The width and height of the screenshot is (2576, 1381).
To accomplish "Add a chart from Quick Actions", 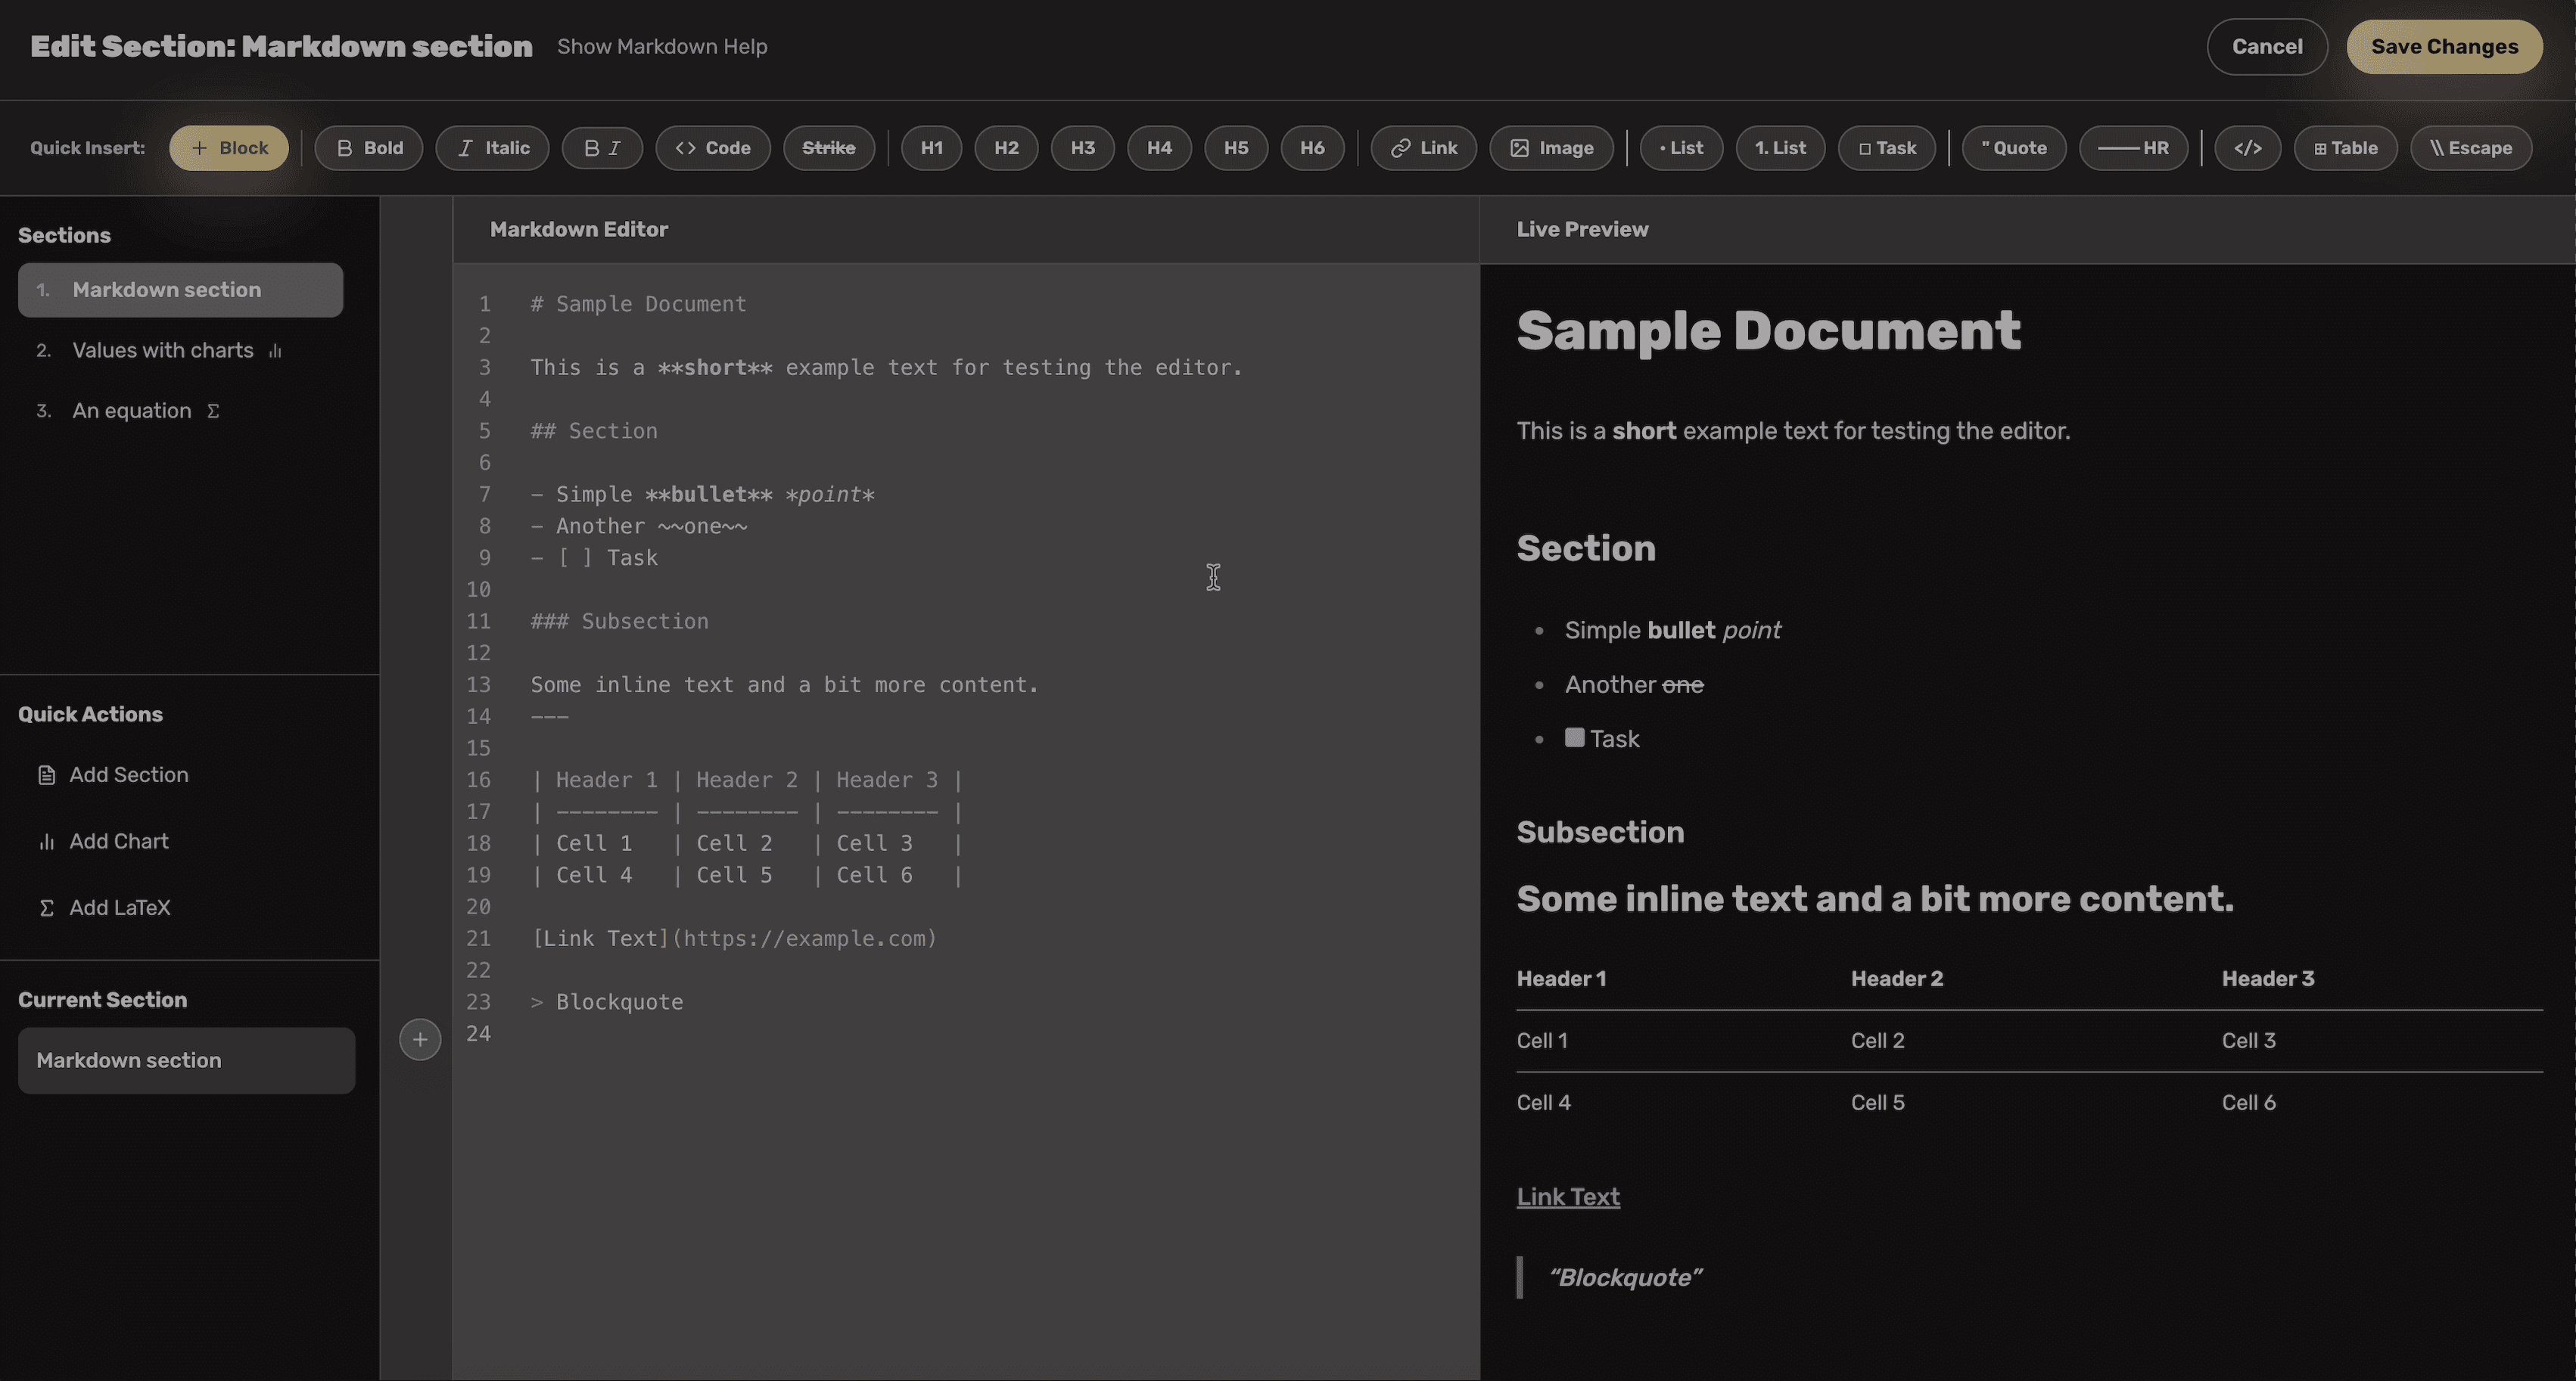I will (119, 840).
